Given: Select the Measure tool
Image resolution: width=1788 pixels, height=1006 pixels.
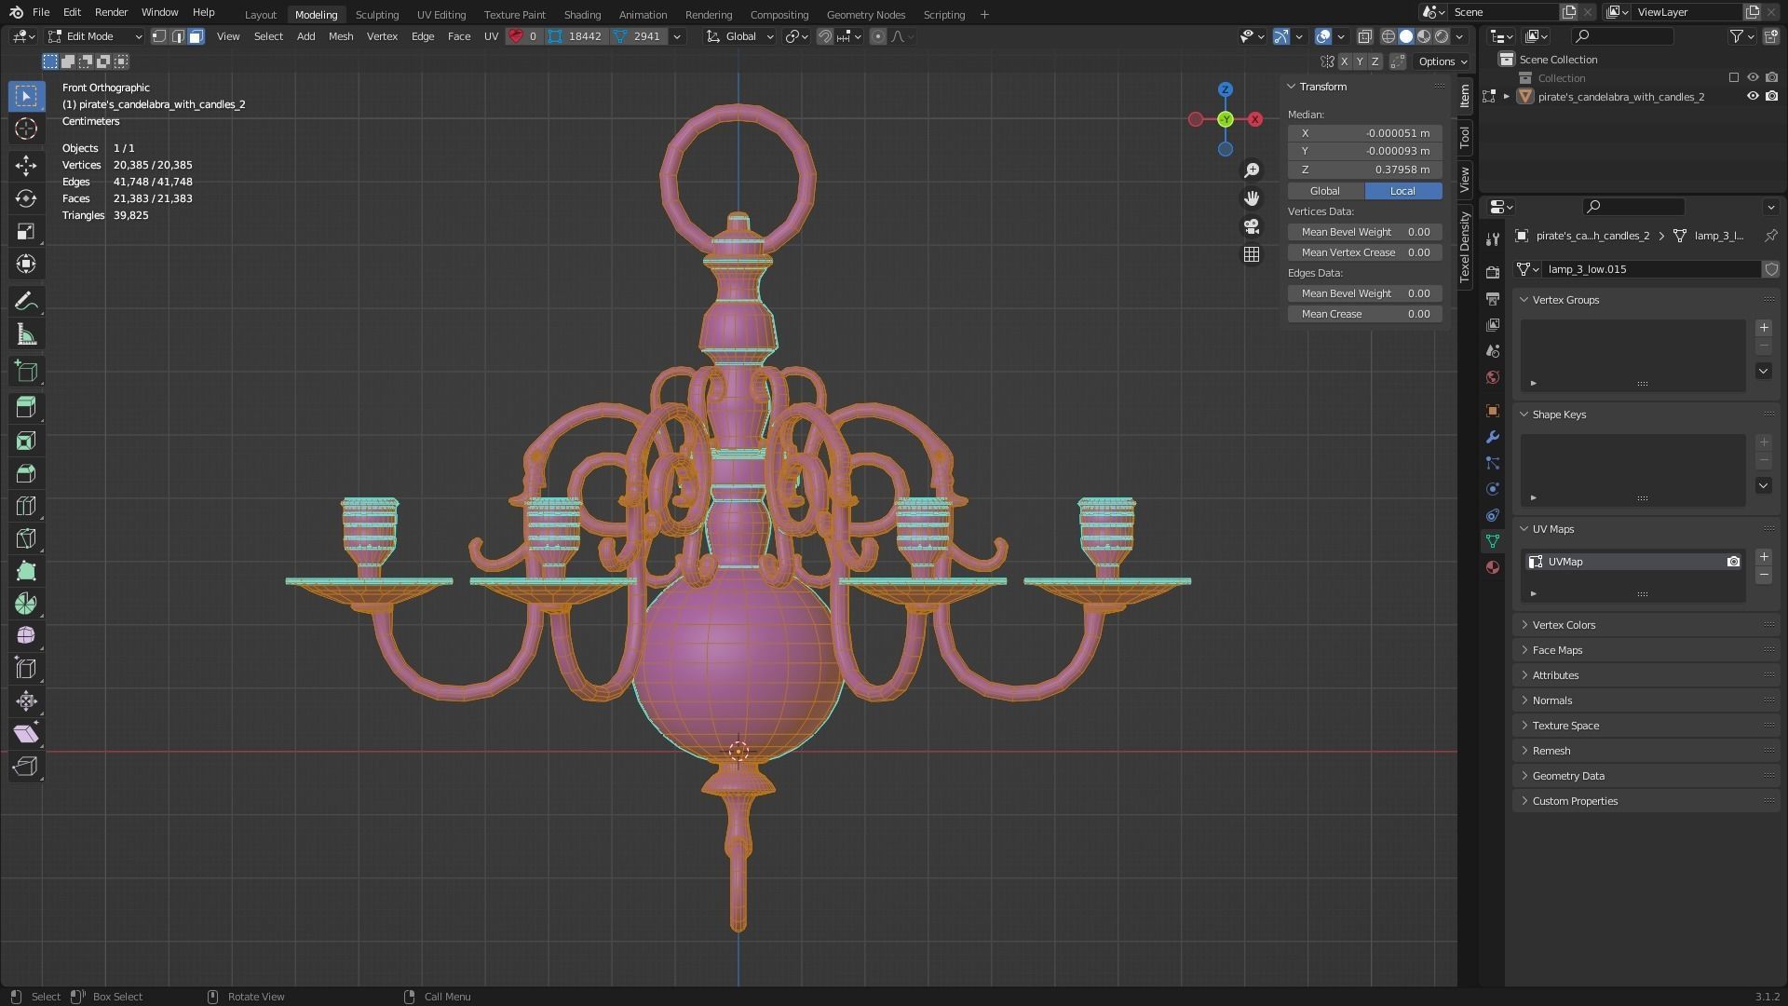Looking at the screenshot, I should point(26,333).
